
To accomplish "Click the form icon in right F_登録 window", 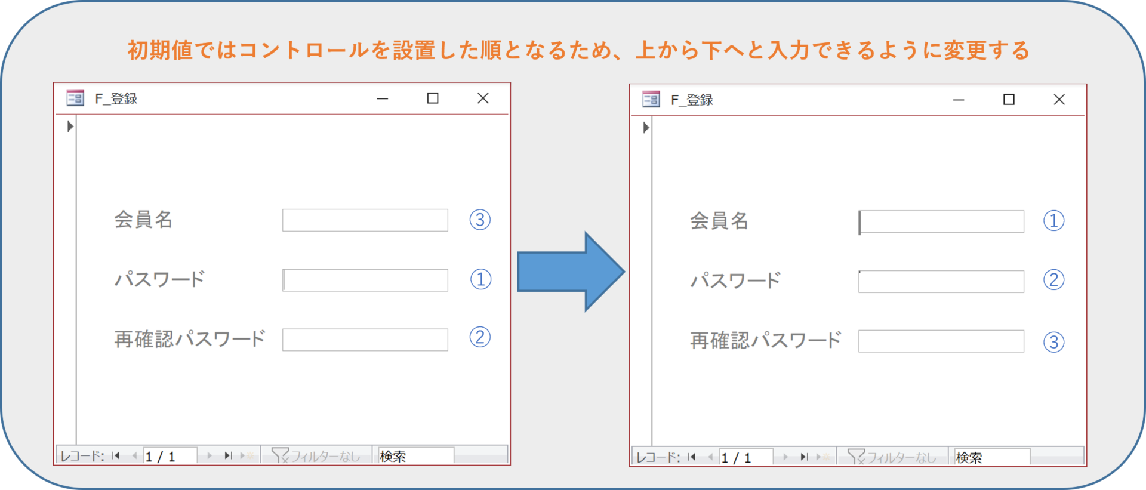I will 651,100.
